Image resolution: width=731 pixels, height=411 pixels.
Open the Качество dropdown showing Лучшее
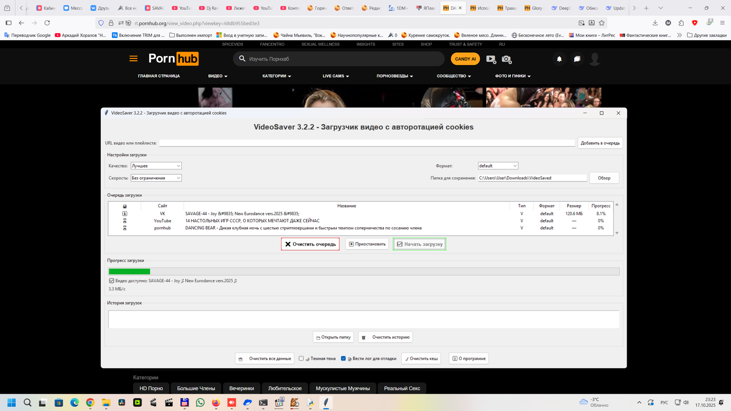[x=156, y=166]
